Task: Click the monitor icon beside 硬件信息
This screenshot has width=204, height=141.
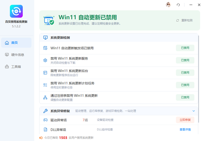Action: tap(7, 55)
